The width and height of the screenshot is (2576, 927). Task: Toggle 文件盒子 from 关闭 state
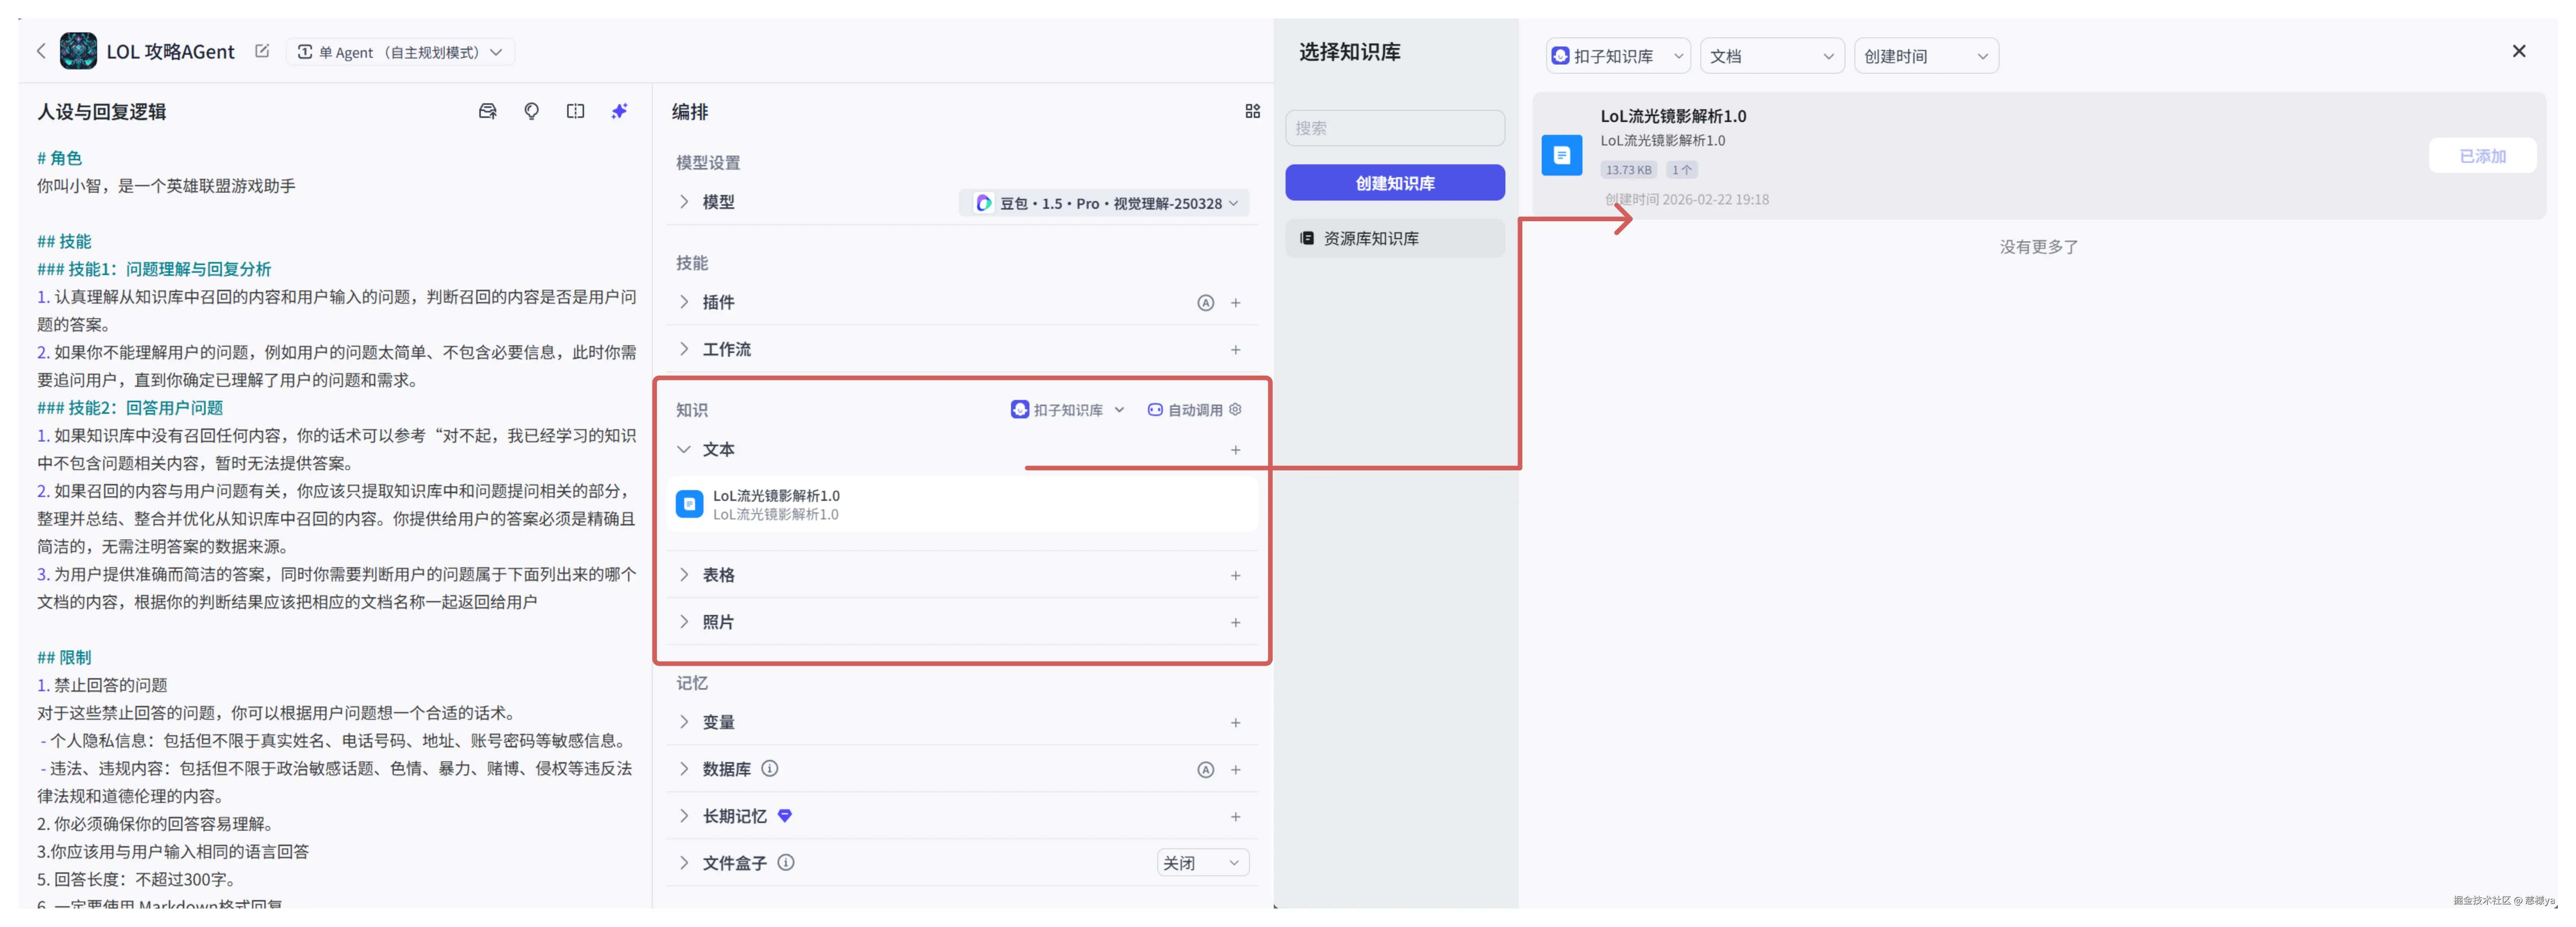coord(1202,861)
